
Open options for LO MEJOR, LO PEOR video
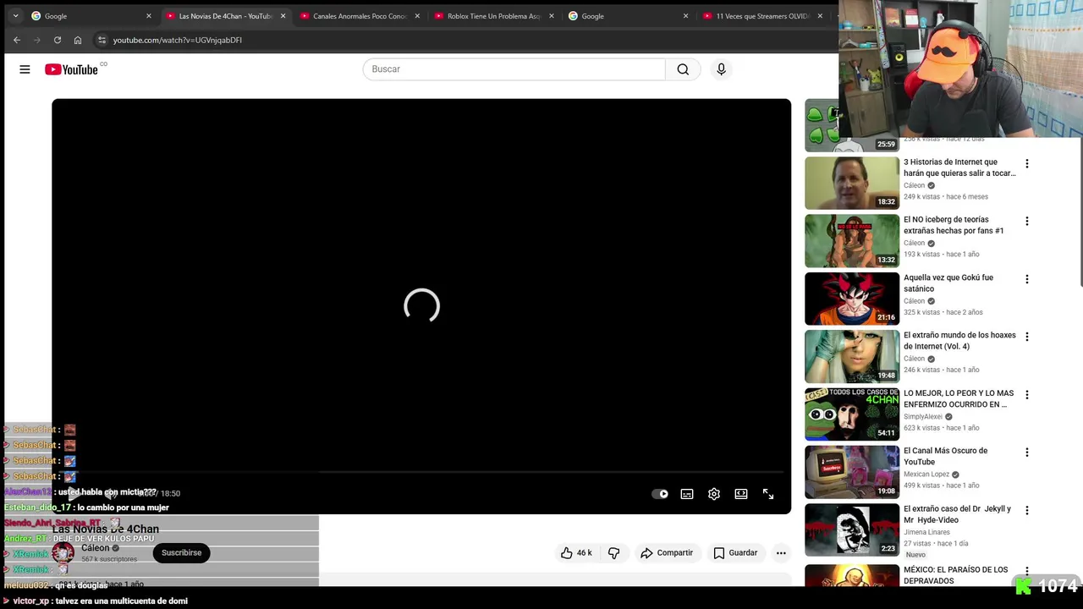click(1027, 395)
